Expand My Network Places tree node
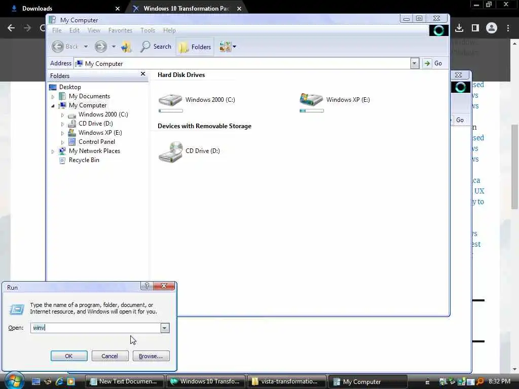The image size is (519, 389). click(x=53, y=151)
